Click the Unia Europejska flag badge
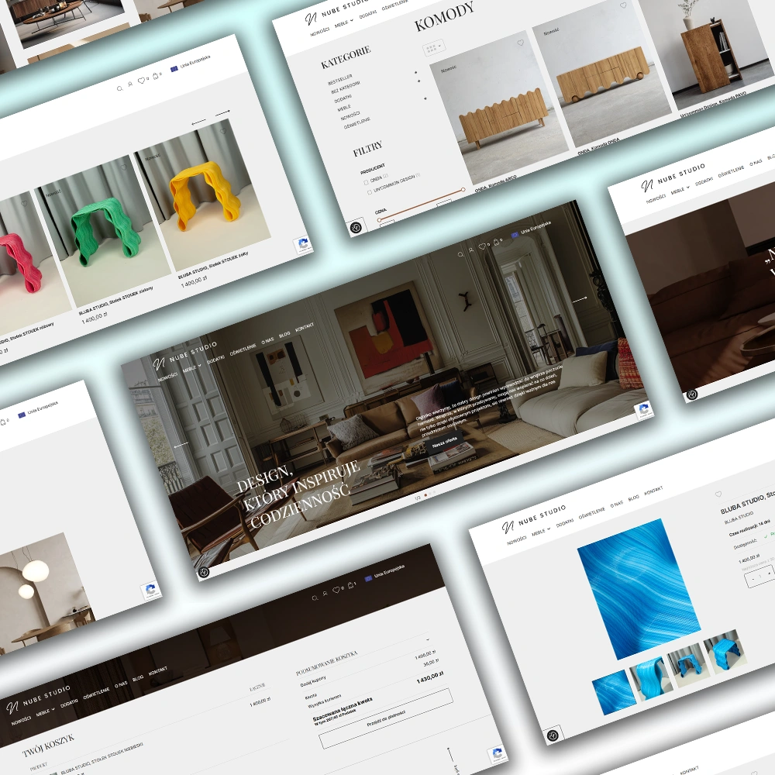This screenshot has height=775, width=775. click(x=515, y=235)
